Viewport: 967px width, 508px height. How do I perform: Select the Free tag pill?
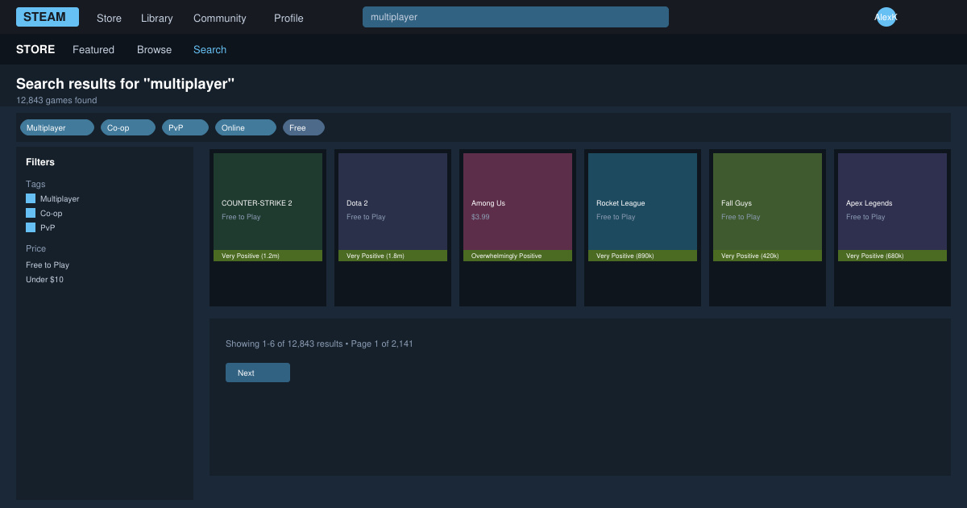click(304, 127)
